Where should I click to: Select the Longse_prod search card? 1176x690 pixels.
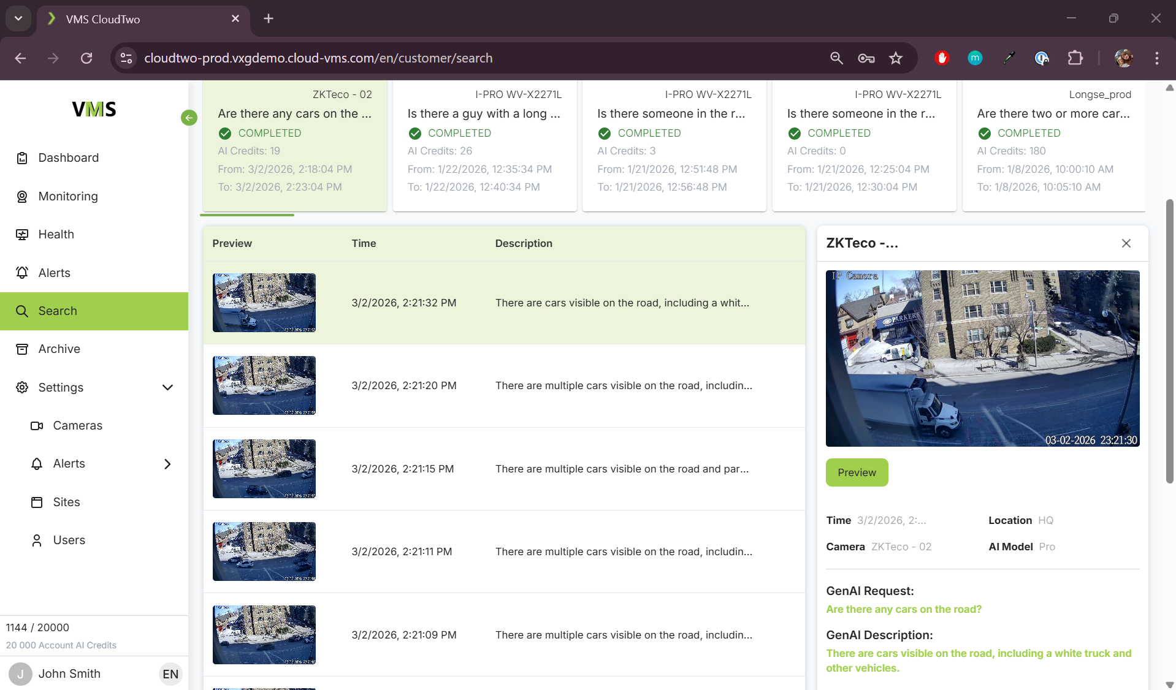[1053, 141]
